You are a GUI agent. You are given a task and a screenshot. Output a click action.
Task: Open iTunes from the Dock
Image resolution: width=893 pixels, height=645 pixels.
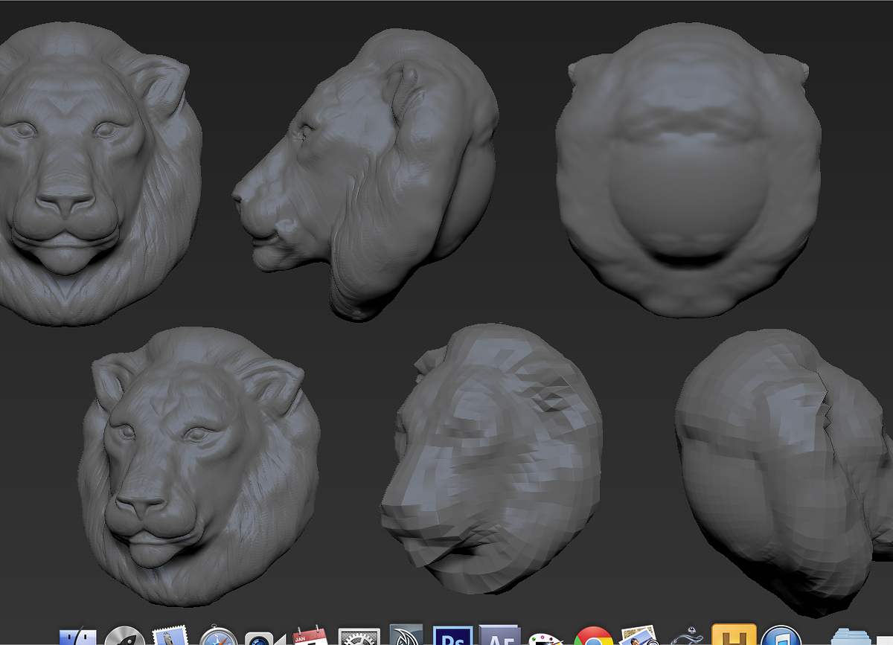pyautogui.click(x=781, y=635)
